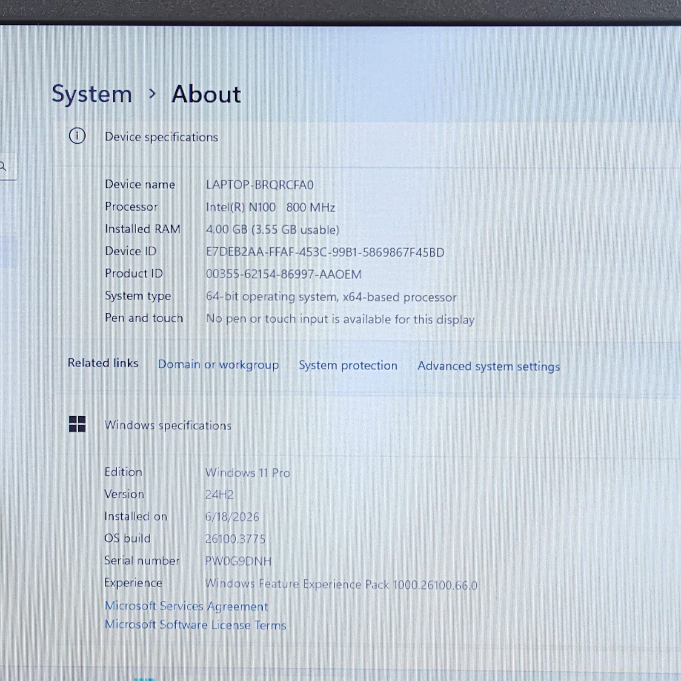Select installed on date 6/18/2026
This screenshot has width=681, height=681.
(x=232, y=517)
